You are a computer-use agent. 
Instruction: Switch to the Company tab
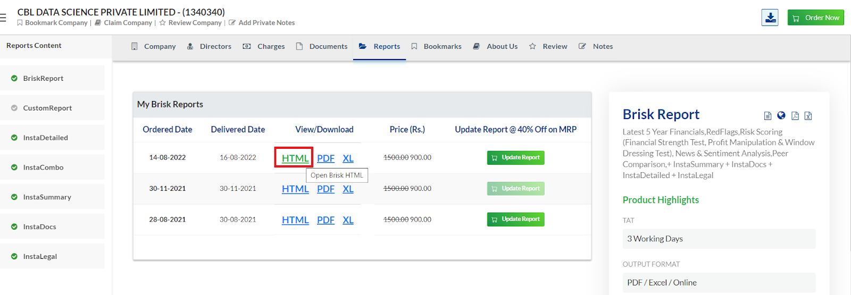coord(154,47)
